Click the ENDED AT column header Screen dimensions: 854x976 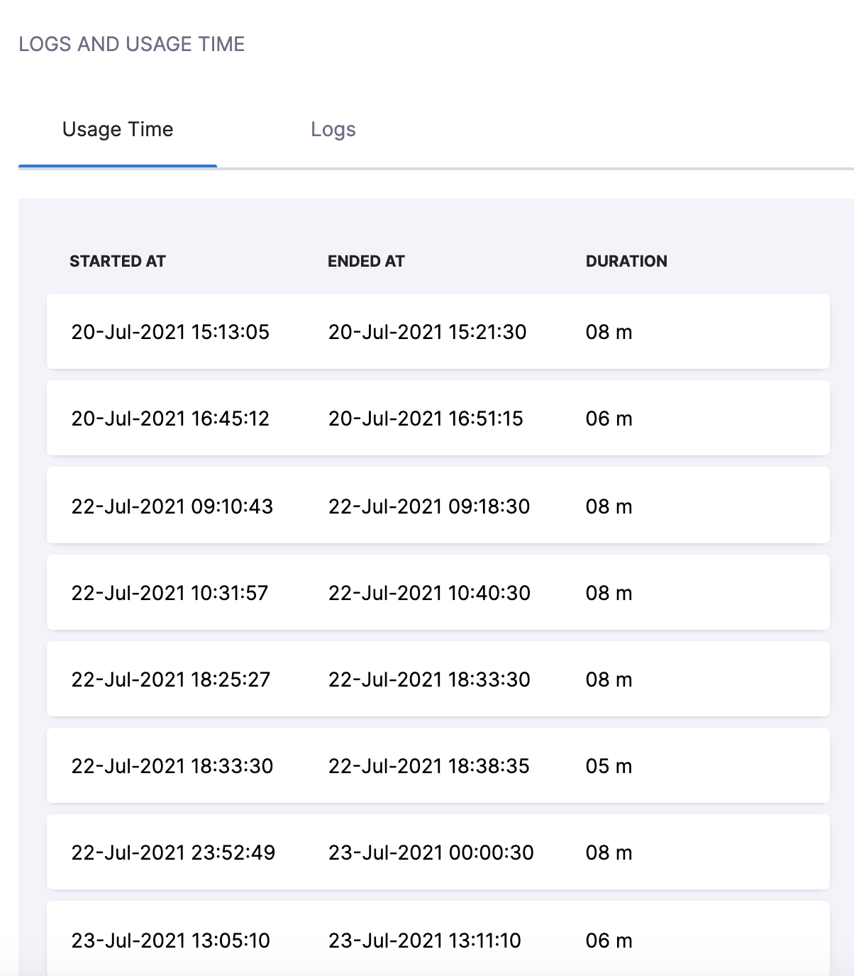point(366,261)
